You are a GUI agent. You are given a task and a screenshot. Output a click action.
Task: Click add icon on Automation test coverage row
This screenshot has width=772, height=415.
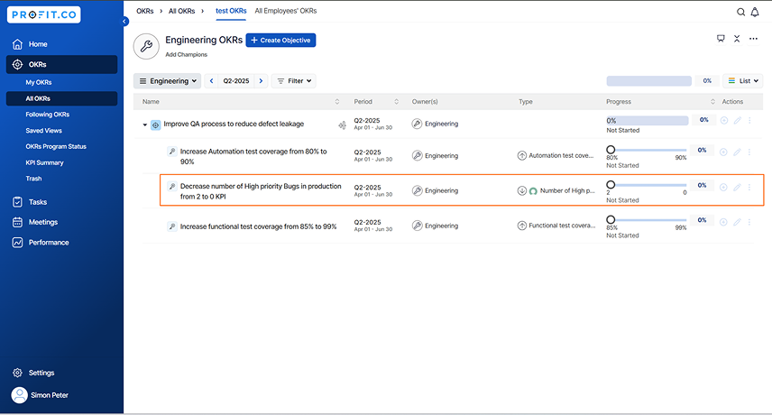(x=723, y=152)
